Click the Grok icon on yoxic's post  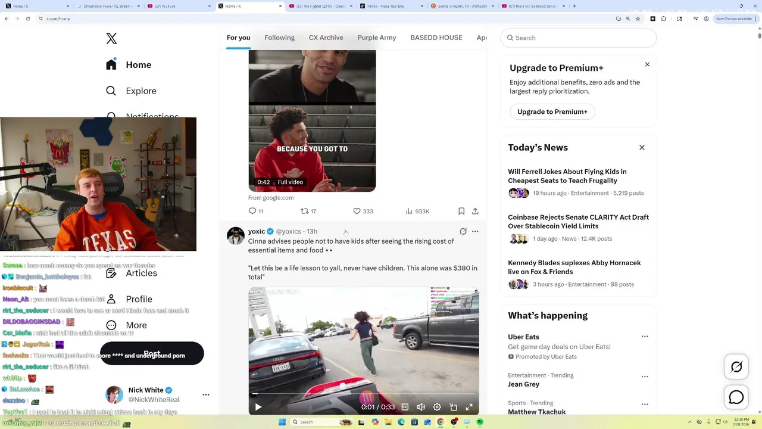[x=463, y=231]
